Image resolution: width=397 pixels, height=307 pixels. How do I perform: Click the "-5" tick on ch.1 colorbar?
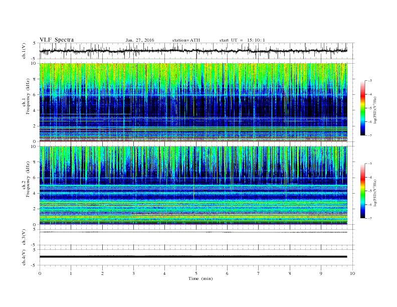click(370, 108)
